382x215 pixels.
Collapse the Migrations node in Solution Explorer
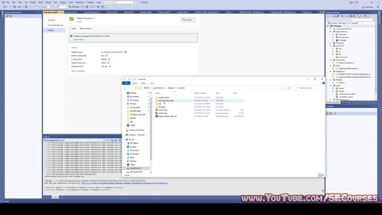(x=331, y=72)
